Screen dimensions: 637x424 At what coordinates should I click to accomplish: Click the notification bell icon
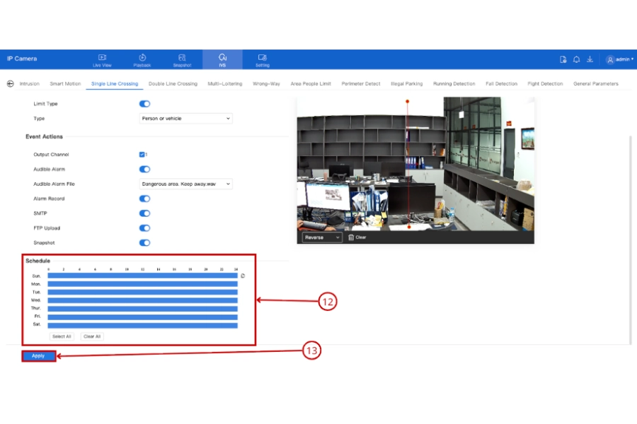576,59
